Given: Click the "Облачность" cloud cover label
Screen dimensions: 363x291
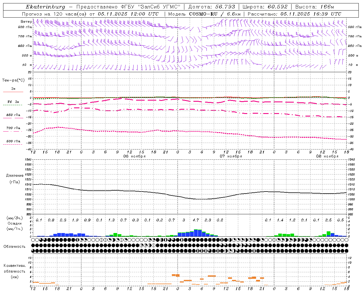Looking at the screenshot, I should tap(14, 247).
